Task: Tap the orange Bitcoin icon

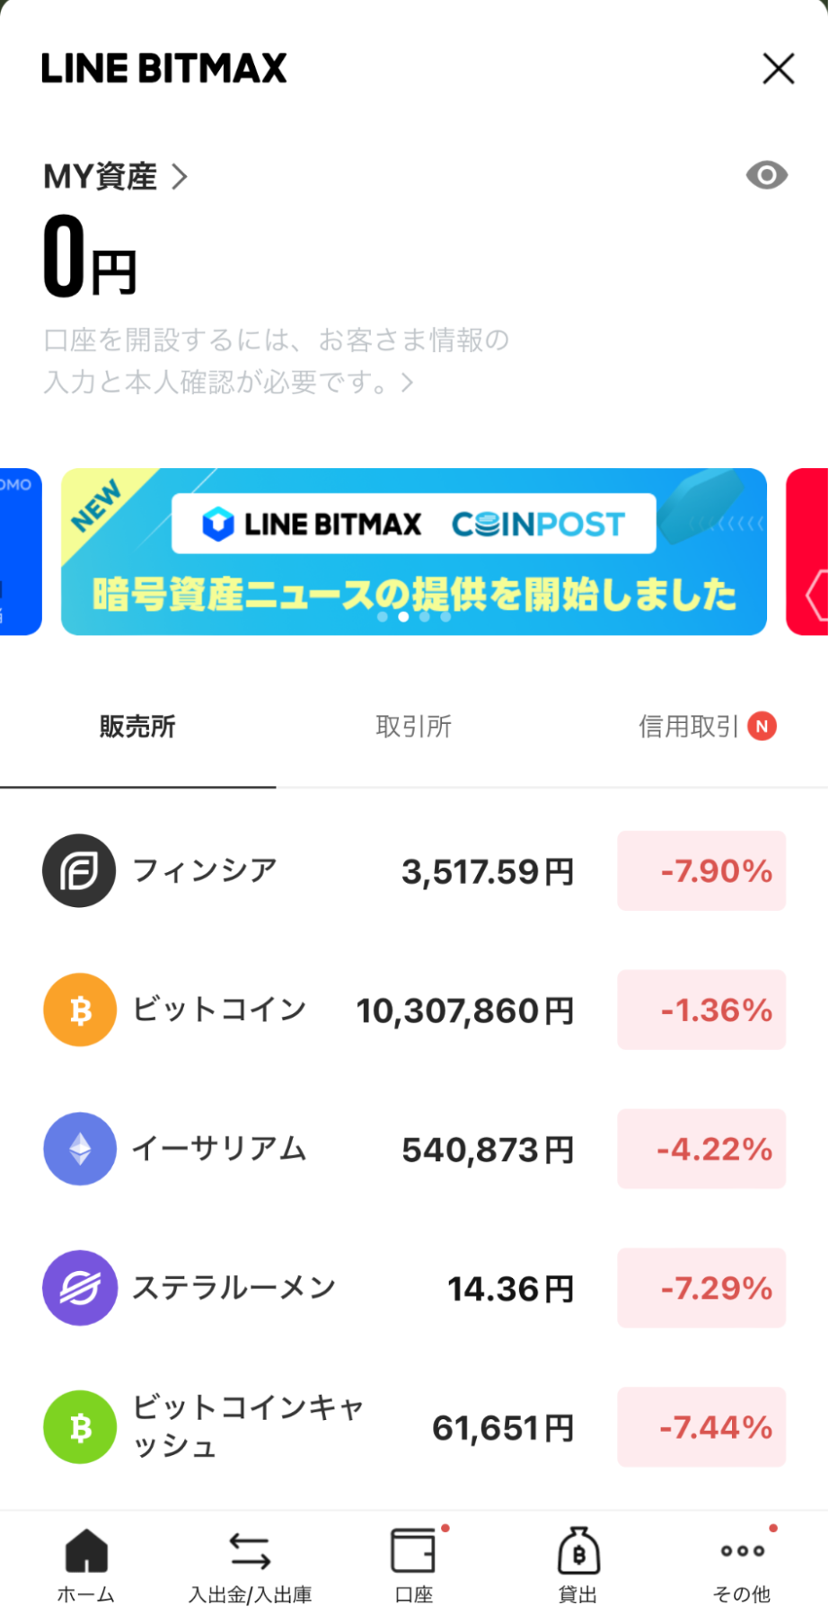Action: click(x=80, y=1010)
